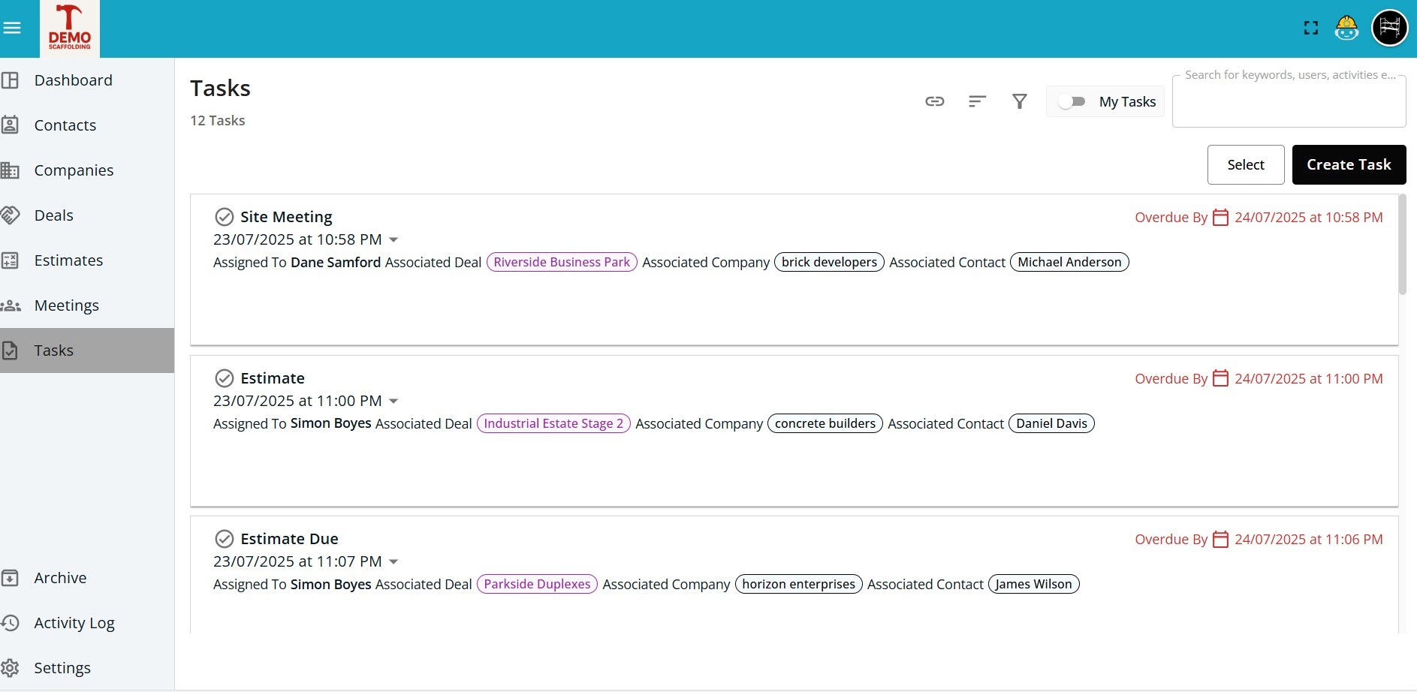Open Meetings in sidebar
Viewport: 1417px width, 692px height.
tap(87, 305)
